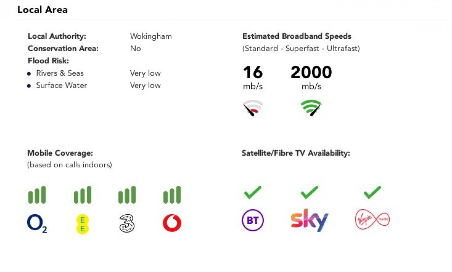Viewport: 452px width, 272px height.
Task: Click the Estimated Broadband Speeds heading
Action: [297, 36]
